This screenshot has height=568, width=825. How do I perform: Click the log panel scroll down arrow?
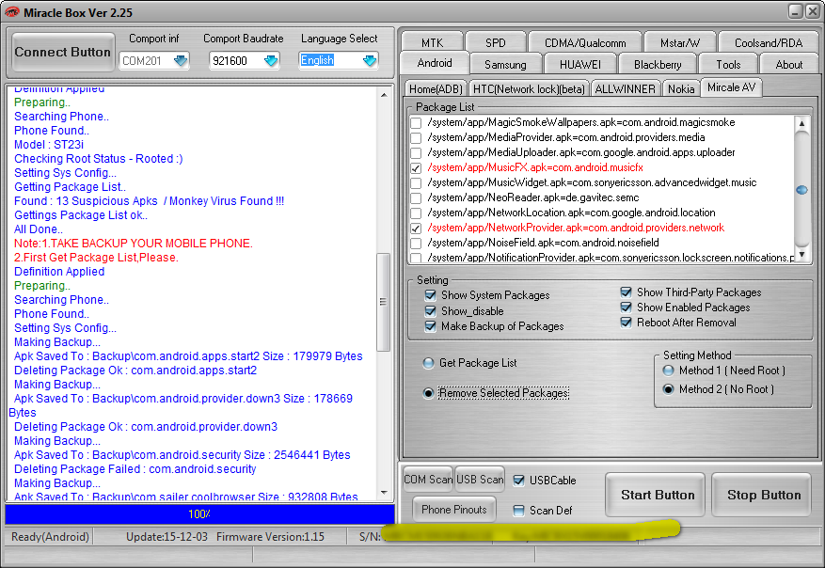tap(384, 493)
